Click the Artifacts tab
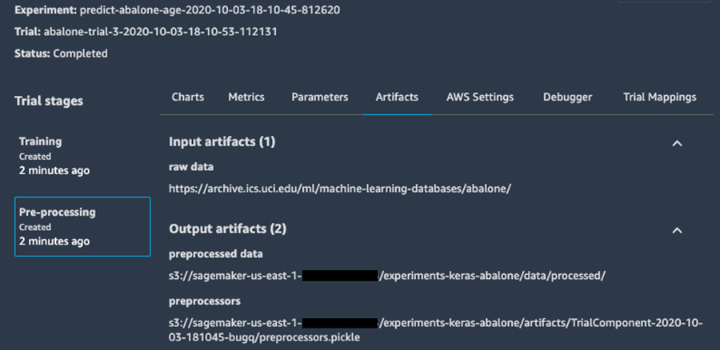 pyautogui.click(x=397, y=97)
